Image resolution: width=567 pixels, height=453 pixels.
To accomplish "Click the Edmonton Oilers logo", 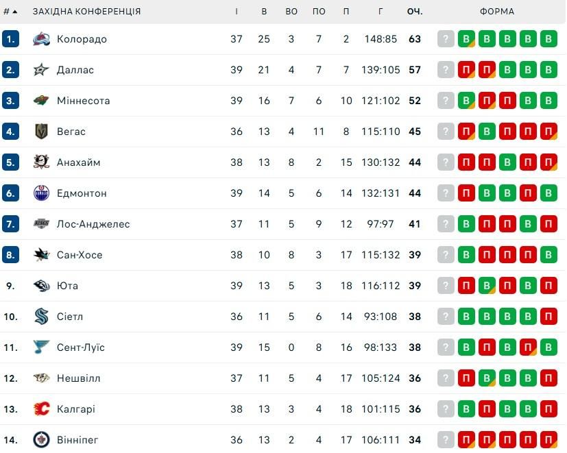I will click(42, 193).
